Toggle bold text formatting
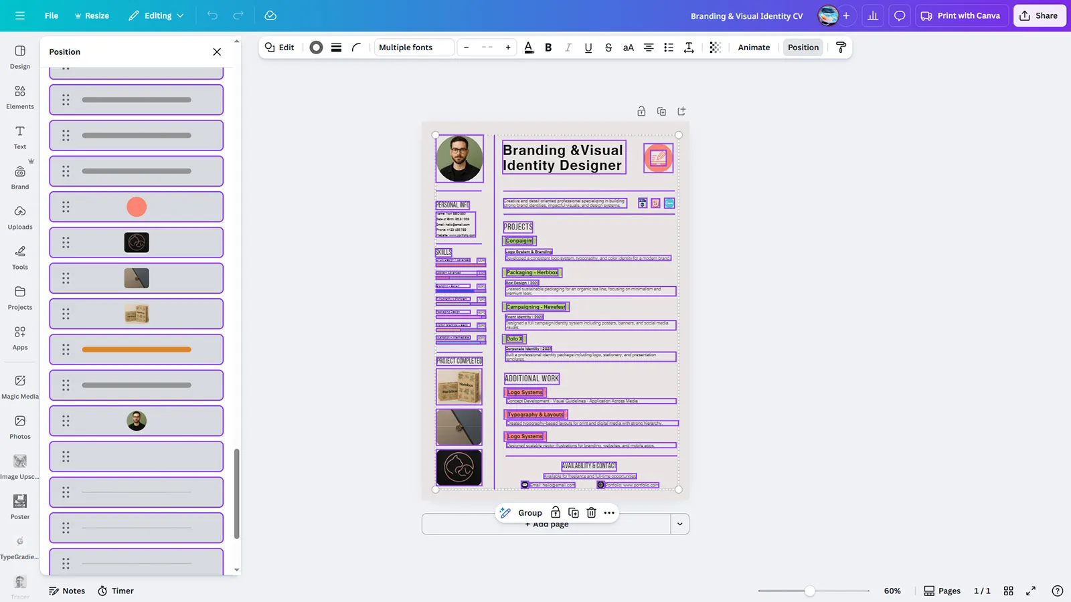Screen dimensions: 1071x602 tap(548, 47)
